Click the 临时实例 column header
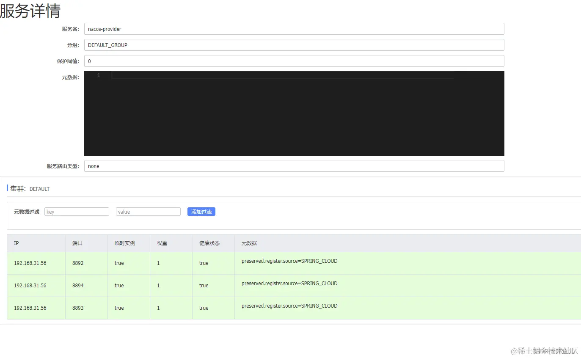This screenshot has height=358, width=581. click(129, 243)
